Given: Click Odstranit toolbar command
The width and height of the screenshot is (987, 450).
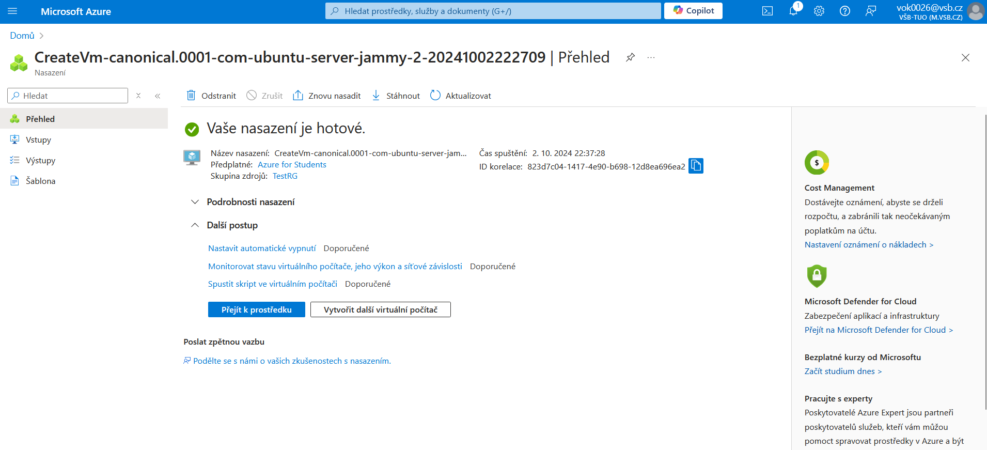Looking at the screenshot, I should click(211, 96).
